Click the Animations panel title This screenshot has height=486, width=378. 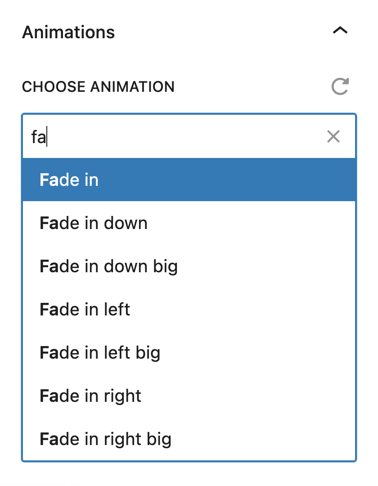(x=68, y=32)
